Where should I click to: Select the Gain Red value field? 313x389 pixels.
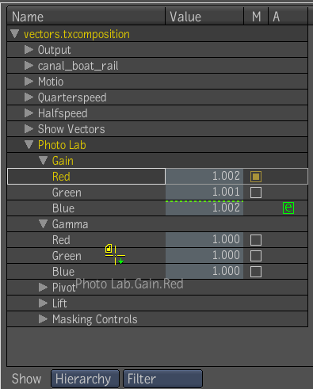tap(204, 176)
